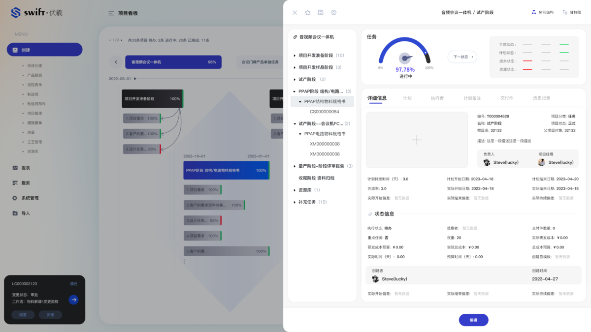Click the 97.78% task progress gauge
Viewport: 591px width, 332px height.
[405, 58]
